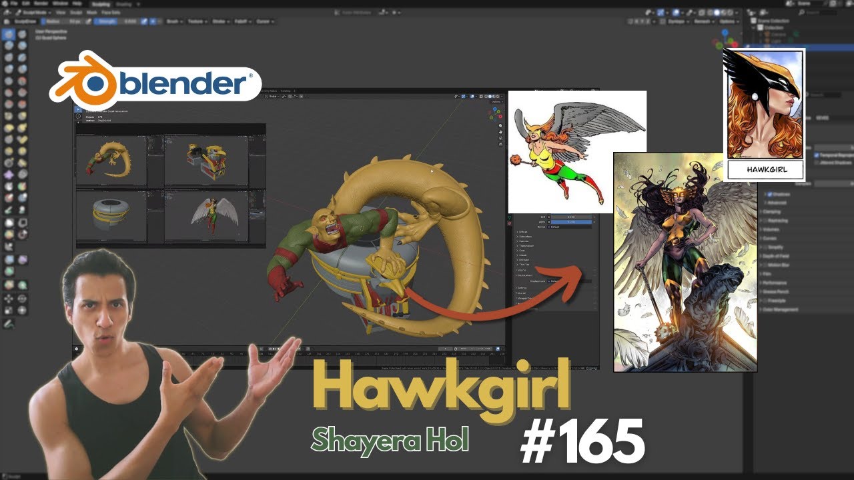The height and width of the screenshot is (480, 854).
Task: Open the Edit menu
Action: 26,3
